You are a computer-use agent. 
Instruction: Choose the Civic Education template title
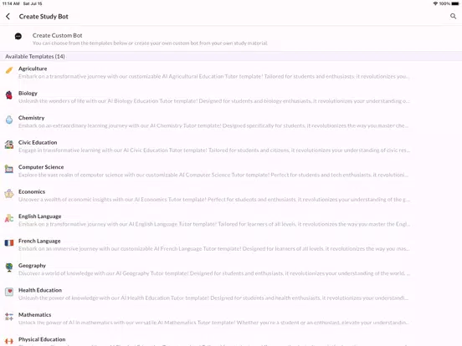(38, 142)
